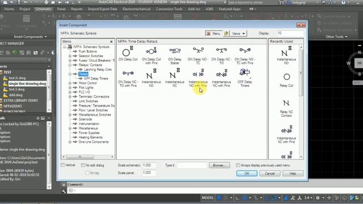Expand the Pilot Lights tree node
The width and height of the screenshot is (363, 204).
70,88
